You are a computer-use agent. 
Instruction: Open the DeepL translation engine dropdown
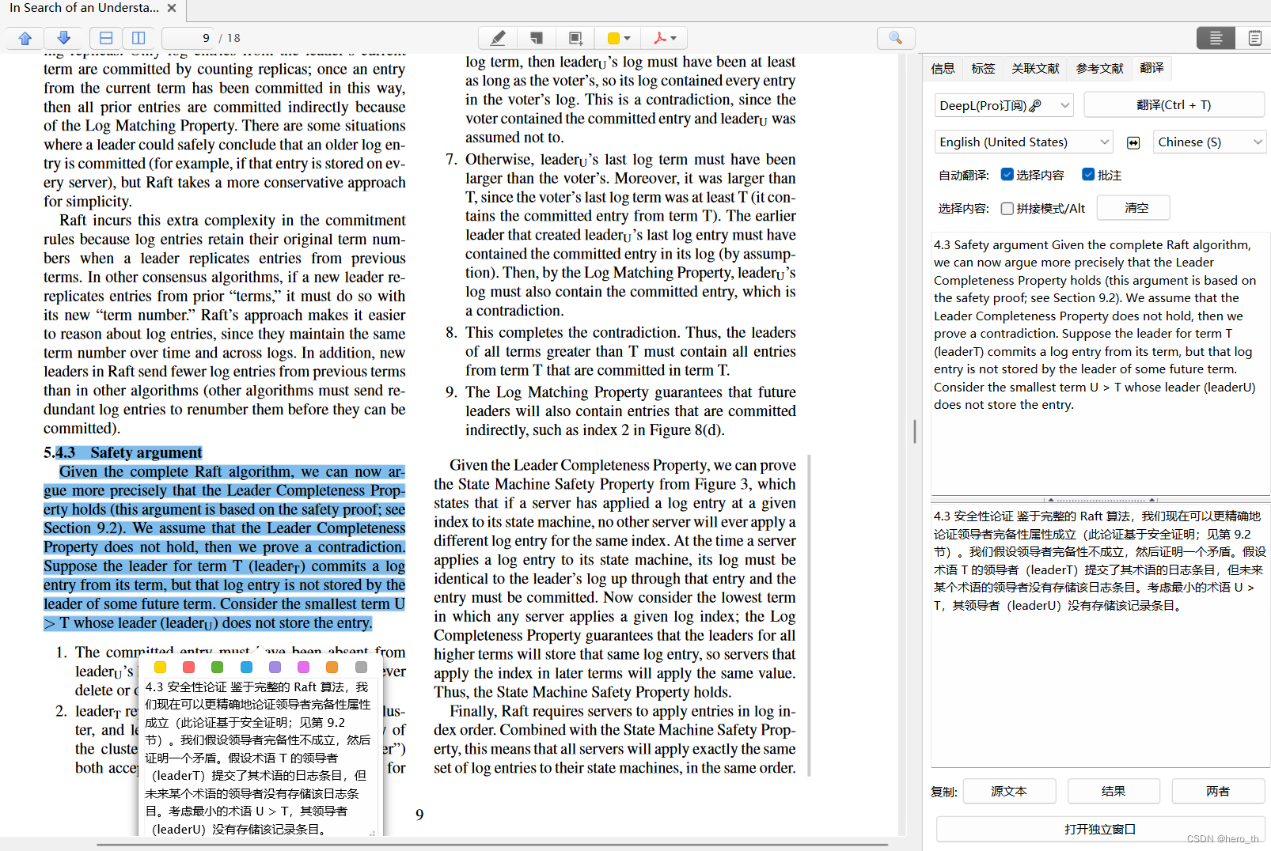(1004, 105)
